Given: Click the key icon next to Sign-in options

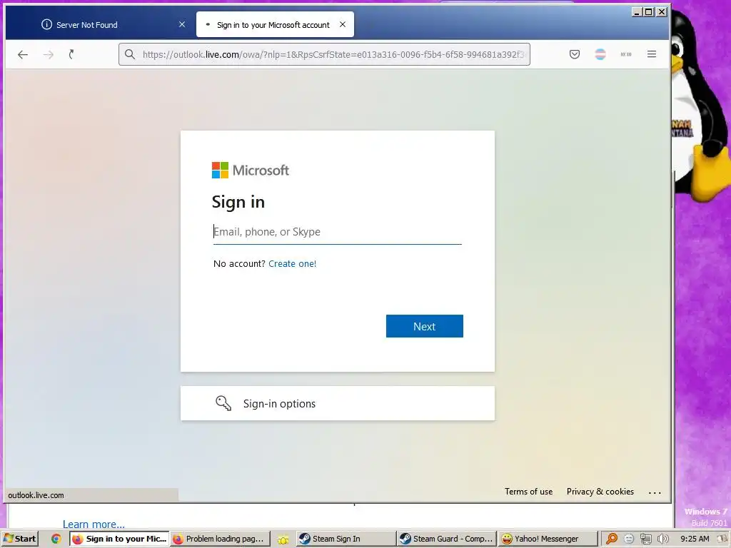Looking at the screenshot, I should tap(223, 403).
